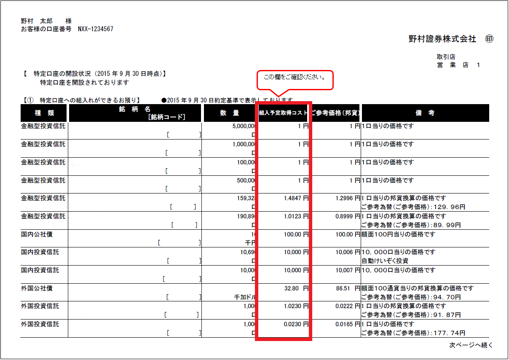Screen dimensions: 509x360
Task: Select the reference price 0.0165 円
Action: [x=348, y=324]
